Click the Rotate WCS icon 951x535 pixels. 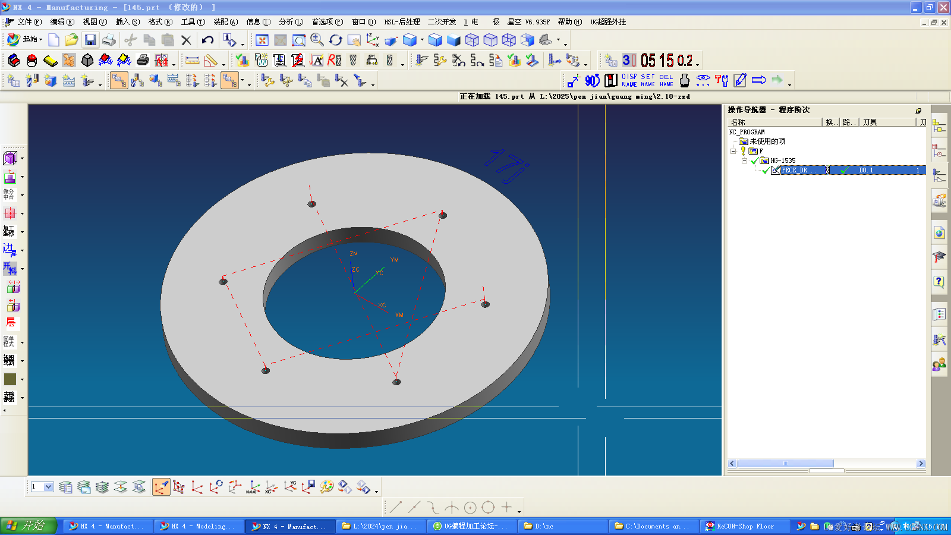point(216,487)
